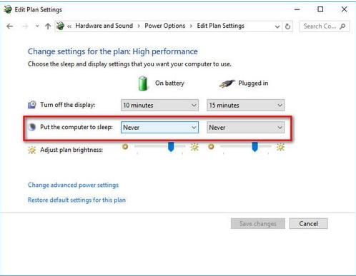Expand the address bar history dropdown
356x276 pixels.
pos(277,26)
